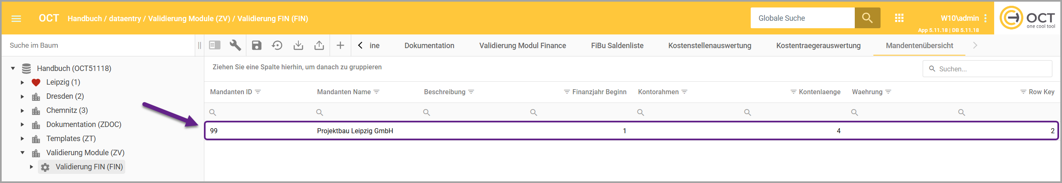Viewport: 1062px width, 183px height.
Task: Open the apps grid launcher
Action: (x=899, y=18)
